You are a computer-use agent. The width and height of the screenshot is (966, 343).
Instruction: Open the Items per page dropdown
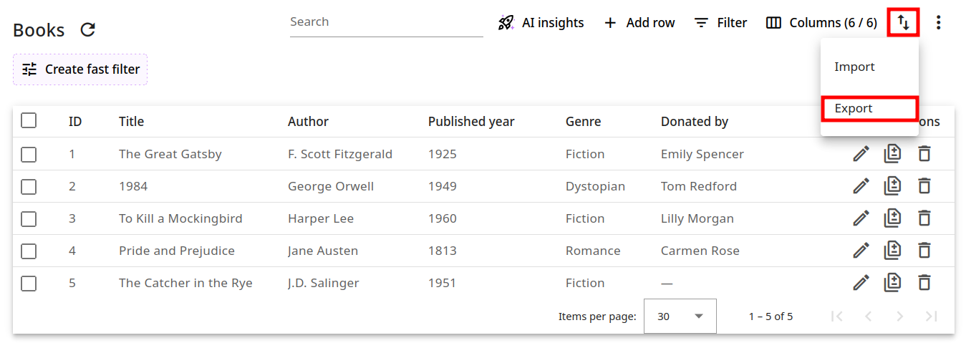[680, 316]
